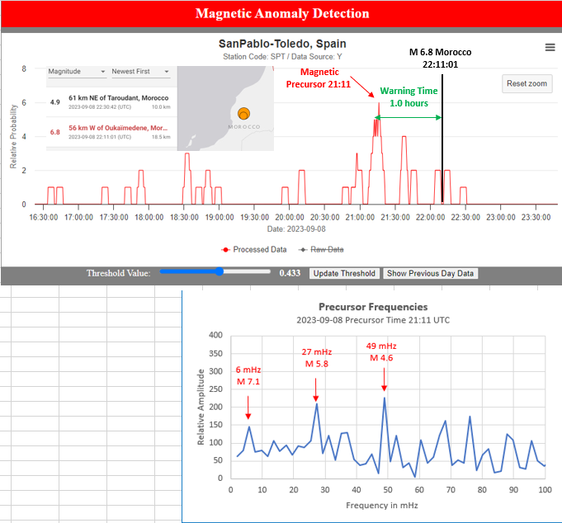Click the Precursor Frequencies chart title

pyautogui.click(x=373, y=307)
